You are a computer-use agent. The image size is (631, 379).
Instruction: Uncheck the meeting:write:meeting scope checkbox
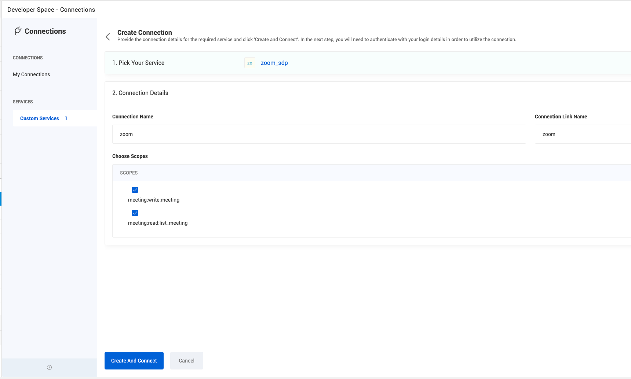click(x=135, y=190)
